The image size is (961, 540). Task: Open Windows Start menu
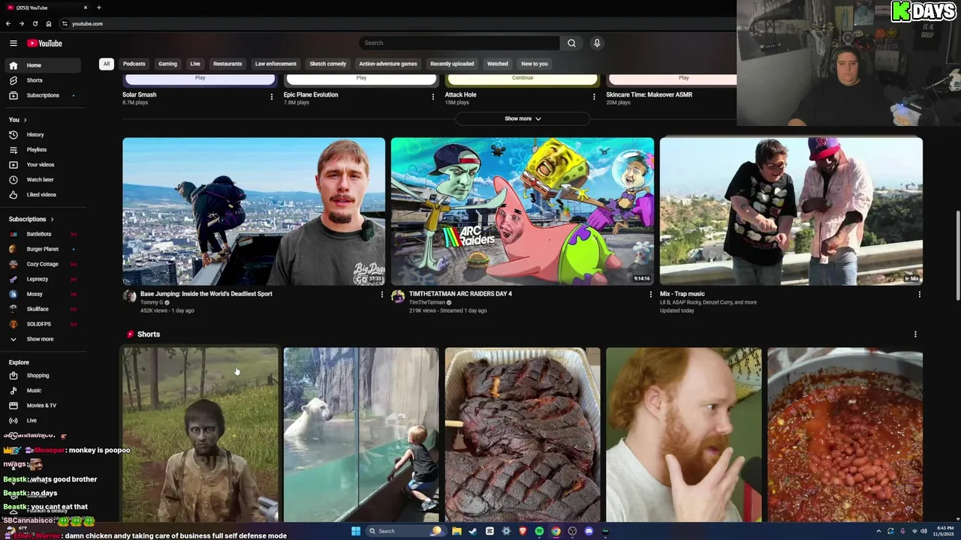[x=356, y=531]
